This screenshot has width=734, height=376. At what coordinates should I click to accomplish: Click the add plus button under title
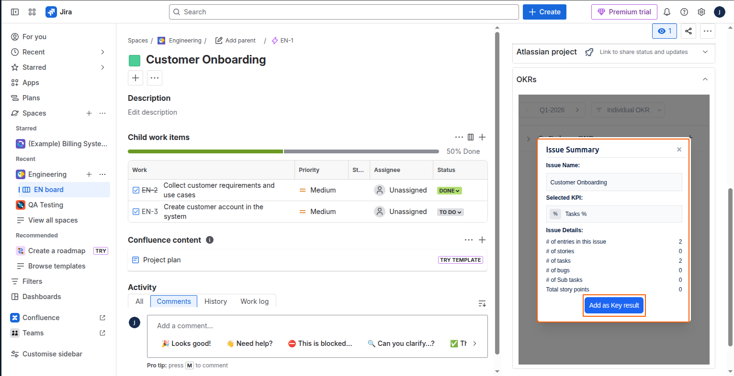(136, 78)
